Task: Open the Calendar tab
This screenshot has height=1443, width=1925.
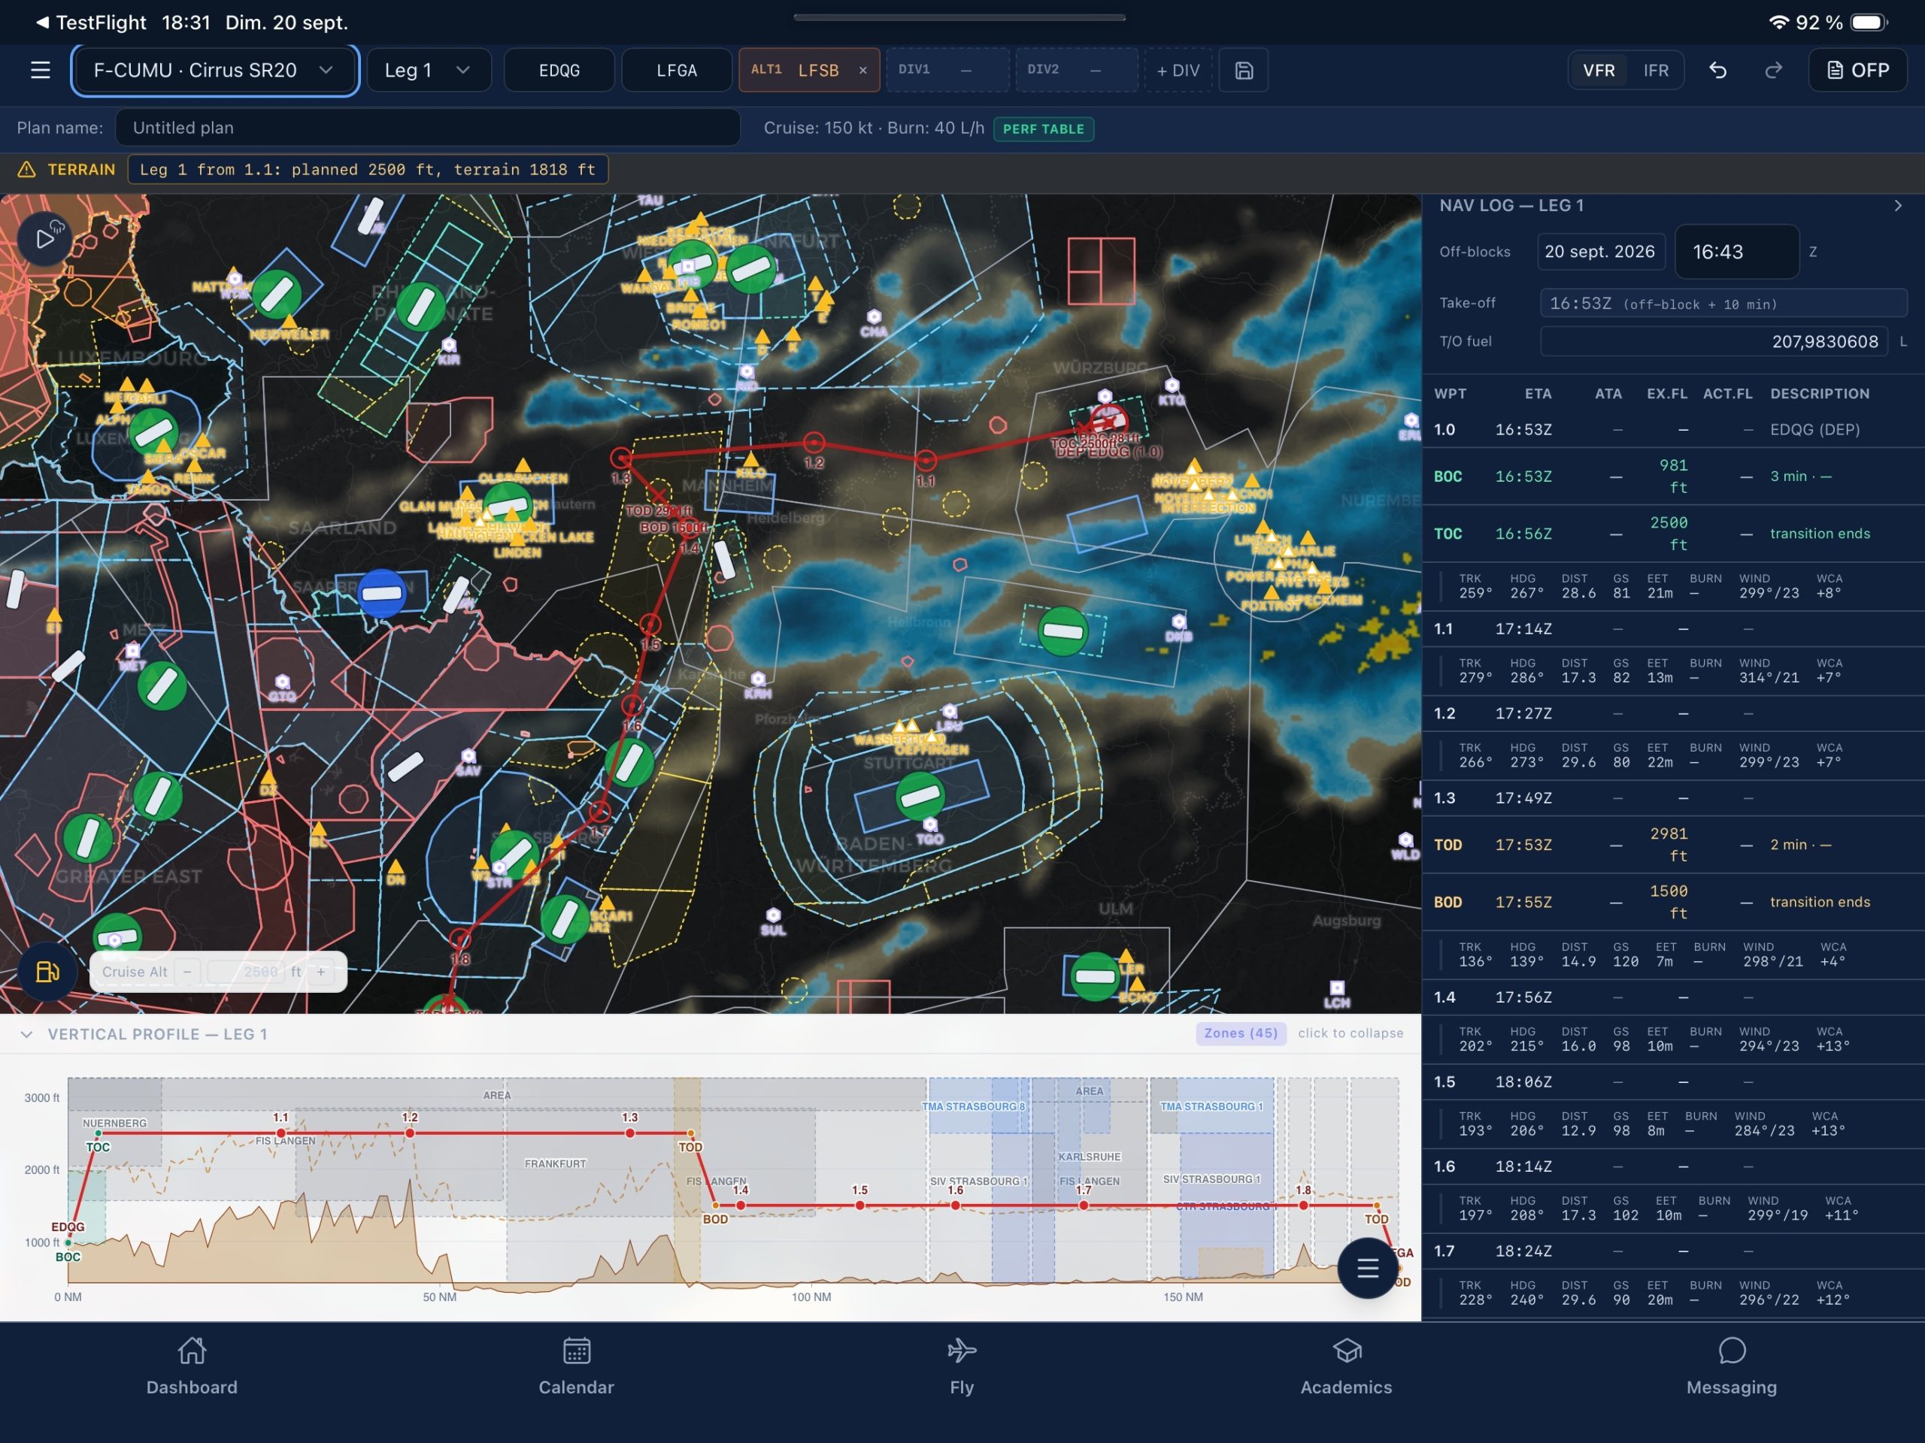Action: [x=576, y=1367]
